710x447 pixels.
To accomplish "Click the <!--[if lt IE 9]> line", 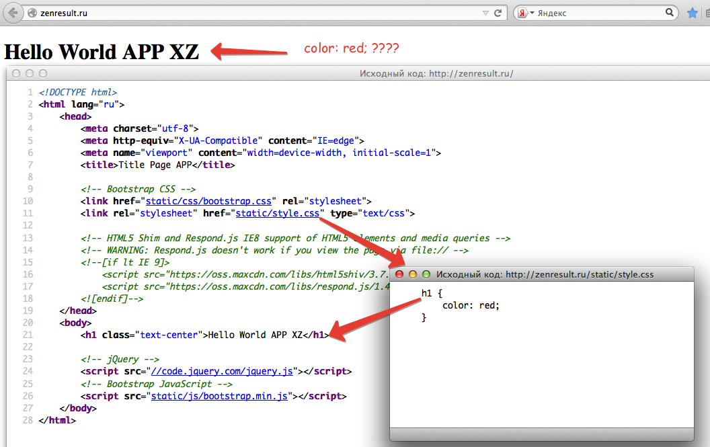I will point(125,263).
